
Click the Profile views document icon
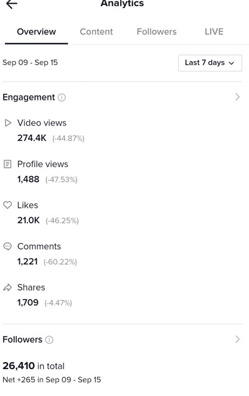(7, 164)
